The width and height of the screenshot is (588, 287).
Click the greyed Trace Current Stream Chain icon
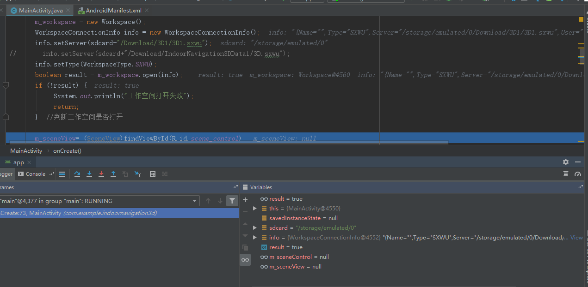[165, 174]
